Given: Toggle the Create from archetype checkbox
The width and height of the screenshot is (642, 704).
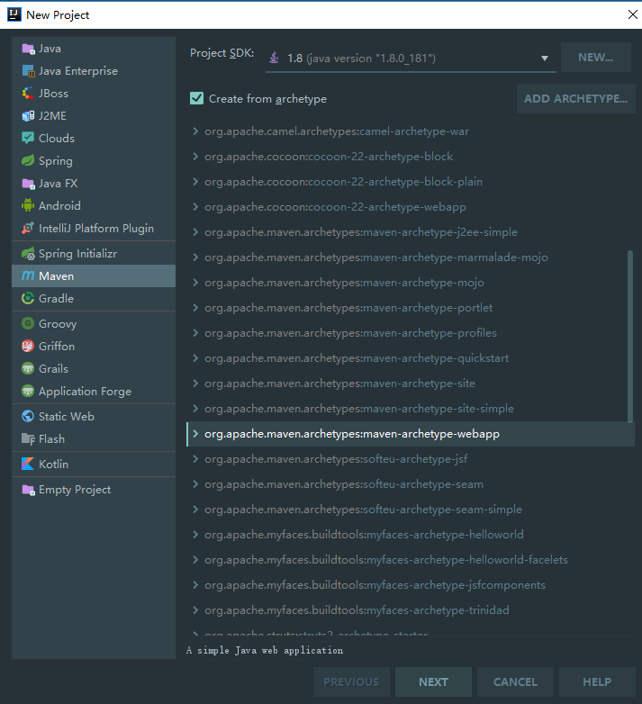Looking at the screenshot, I should [x=196, y=98].
